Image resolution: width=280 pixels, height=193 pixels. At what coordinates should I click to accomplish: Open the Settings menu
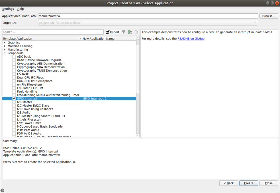8,9
